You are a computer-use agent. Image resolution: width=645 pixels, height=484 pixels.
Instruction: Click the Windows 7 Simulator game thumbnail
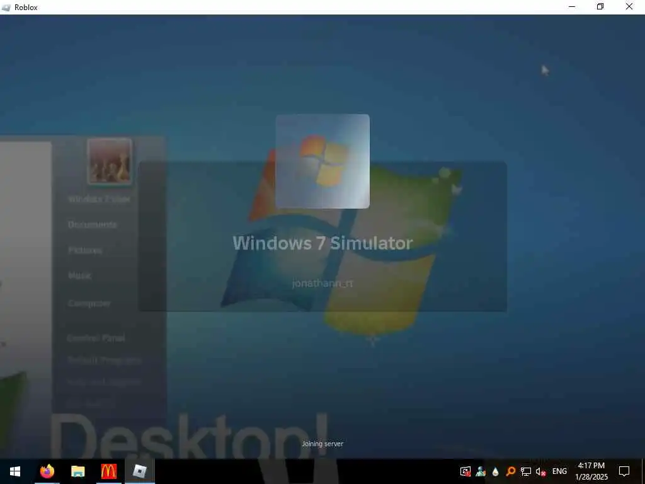[322, 161]
